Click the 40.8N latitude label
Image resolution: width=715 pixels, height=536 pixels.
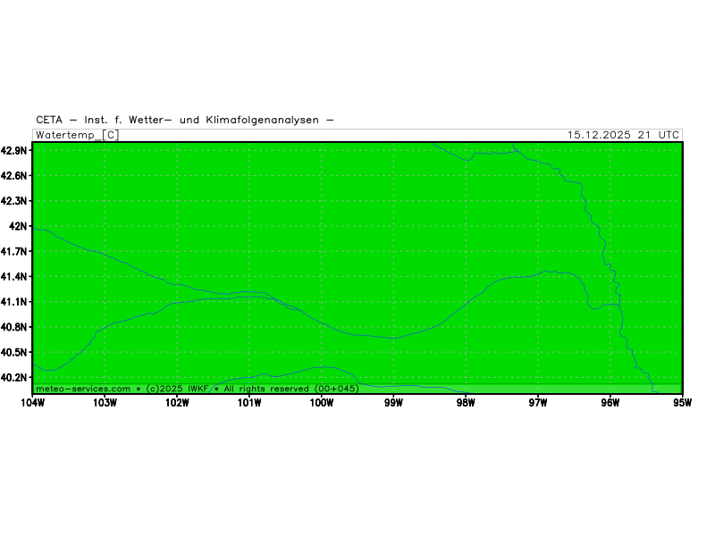[x=14, y=328]
